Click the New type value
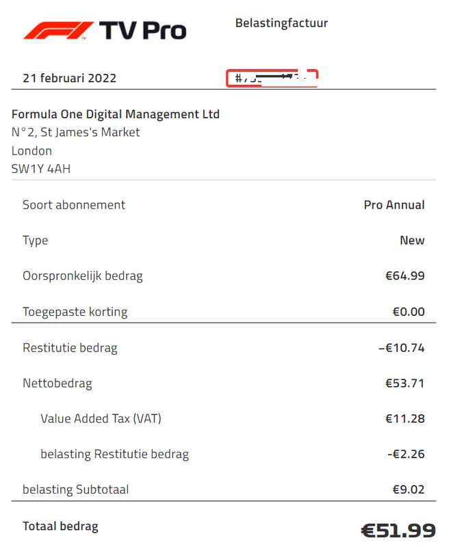This screenshot has height=547, width=453. pos(412,241)
